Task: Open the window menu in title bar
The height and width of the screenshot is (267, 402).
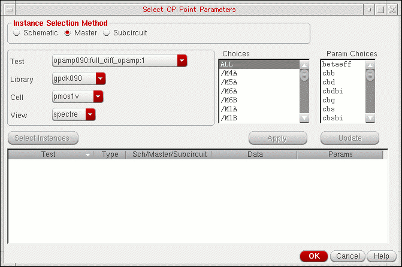Action: tap(10, 10)
